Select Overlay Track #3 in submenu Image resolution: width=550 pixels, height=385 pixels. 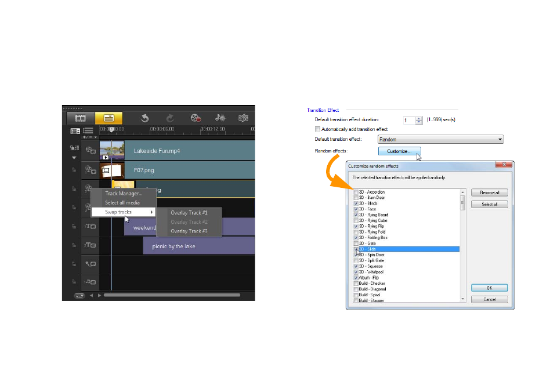[x=189, y=231]
